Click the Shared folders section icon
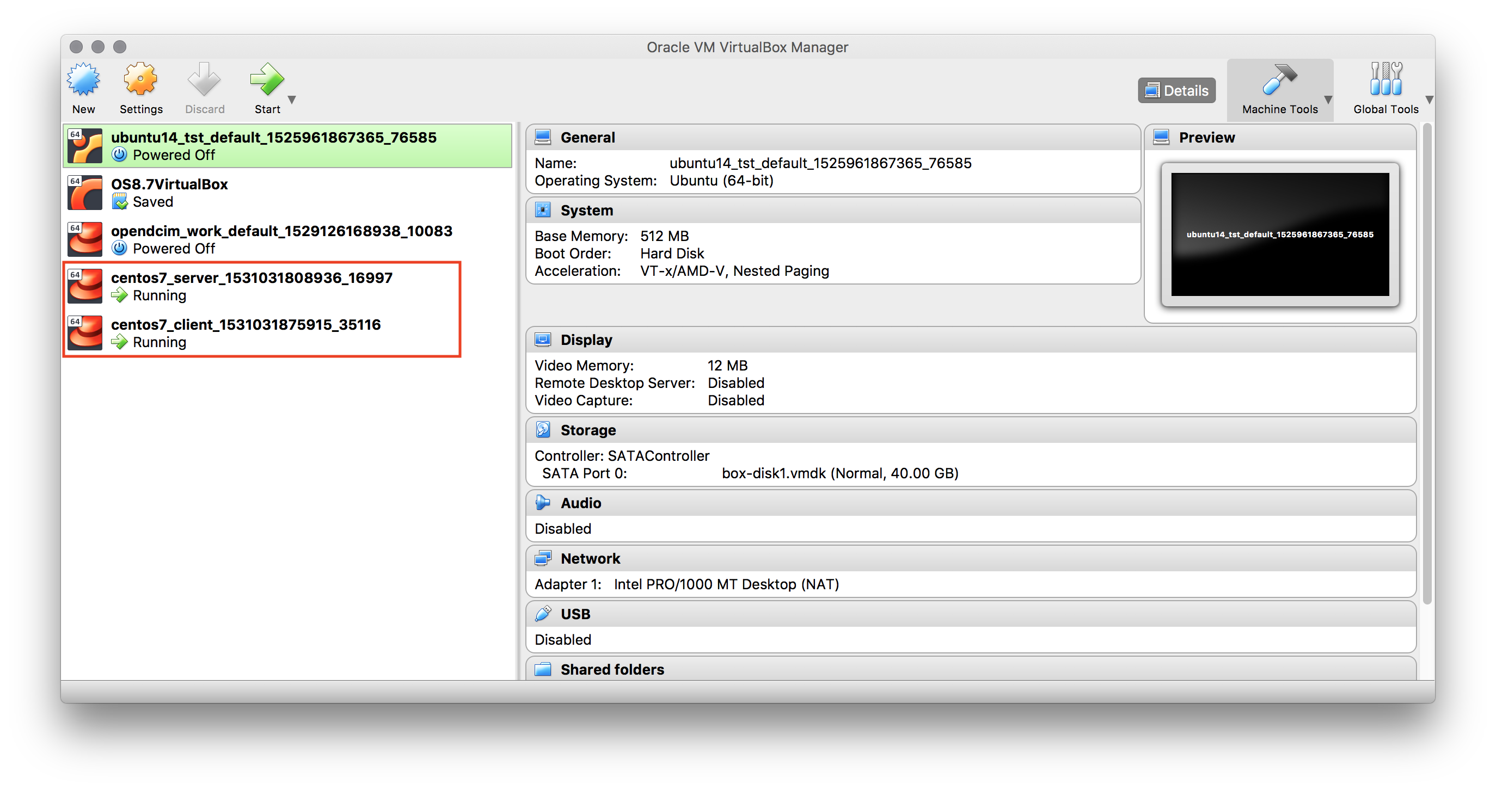Screen dimensions: 1496x790 (542, 669)
